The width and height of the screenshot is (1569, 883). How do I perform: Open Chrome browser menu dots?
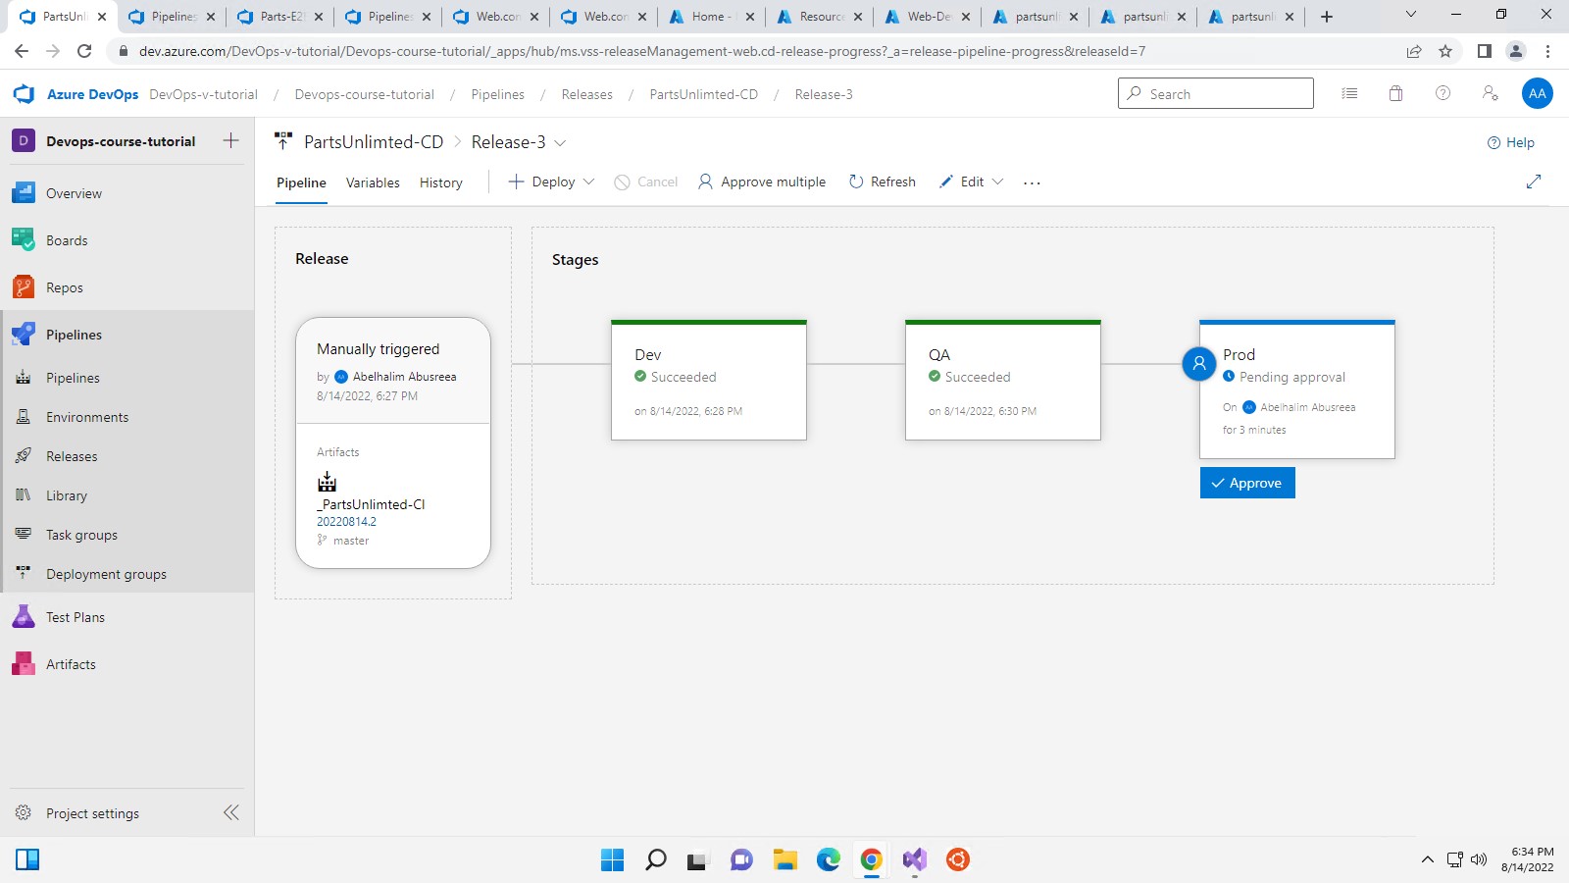[1547, 51]
